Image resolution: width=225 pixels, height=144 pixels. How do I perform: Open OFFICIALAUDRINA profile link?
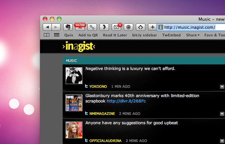pos(105,141)
